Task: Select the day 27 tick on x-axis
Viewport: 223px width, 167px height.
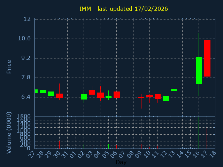Action: click(x=32, y=154)
